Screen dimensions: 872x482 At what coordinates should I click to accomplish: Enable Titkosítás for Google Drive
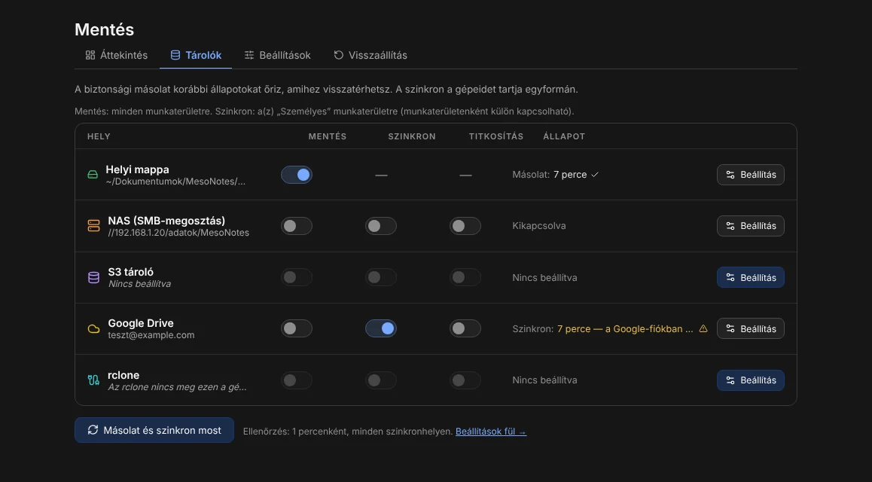[465, 328]
